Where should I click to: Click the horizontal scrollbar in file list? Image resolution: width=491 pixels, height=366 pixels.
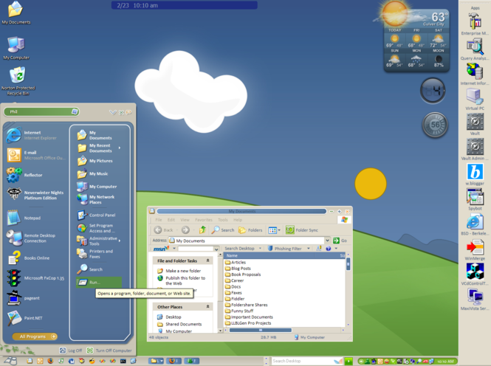pyautogui.click(x=260, y=330)
